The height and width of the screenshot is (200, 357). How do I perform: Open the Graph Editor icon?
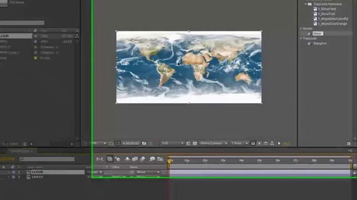(x=160, y=159)
